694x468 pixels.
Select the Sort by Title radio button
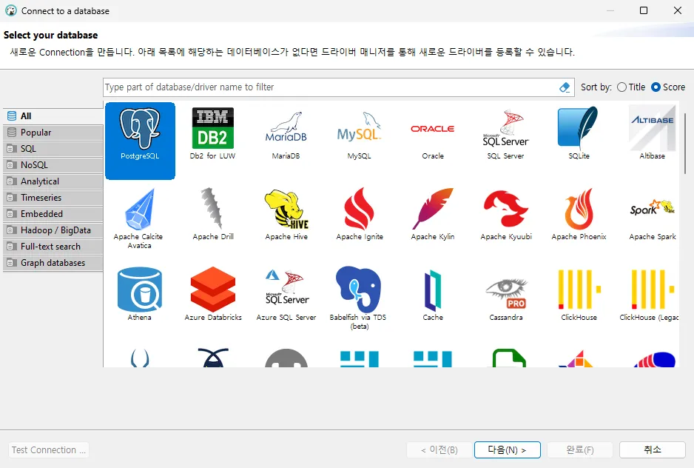point(623,87)
